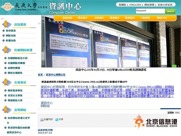
Task: Open the 網站導覽 sitemap link
Action: [149, 5]
